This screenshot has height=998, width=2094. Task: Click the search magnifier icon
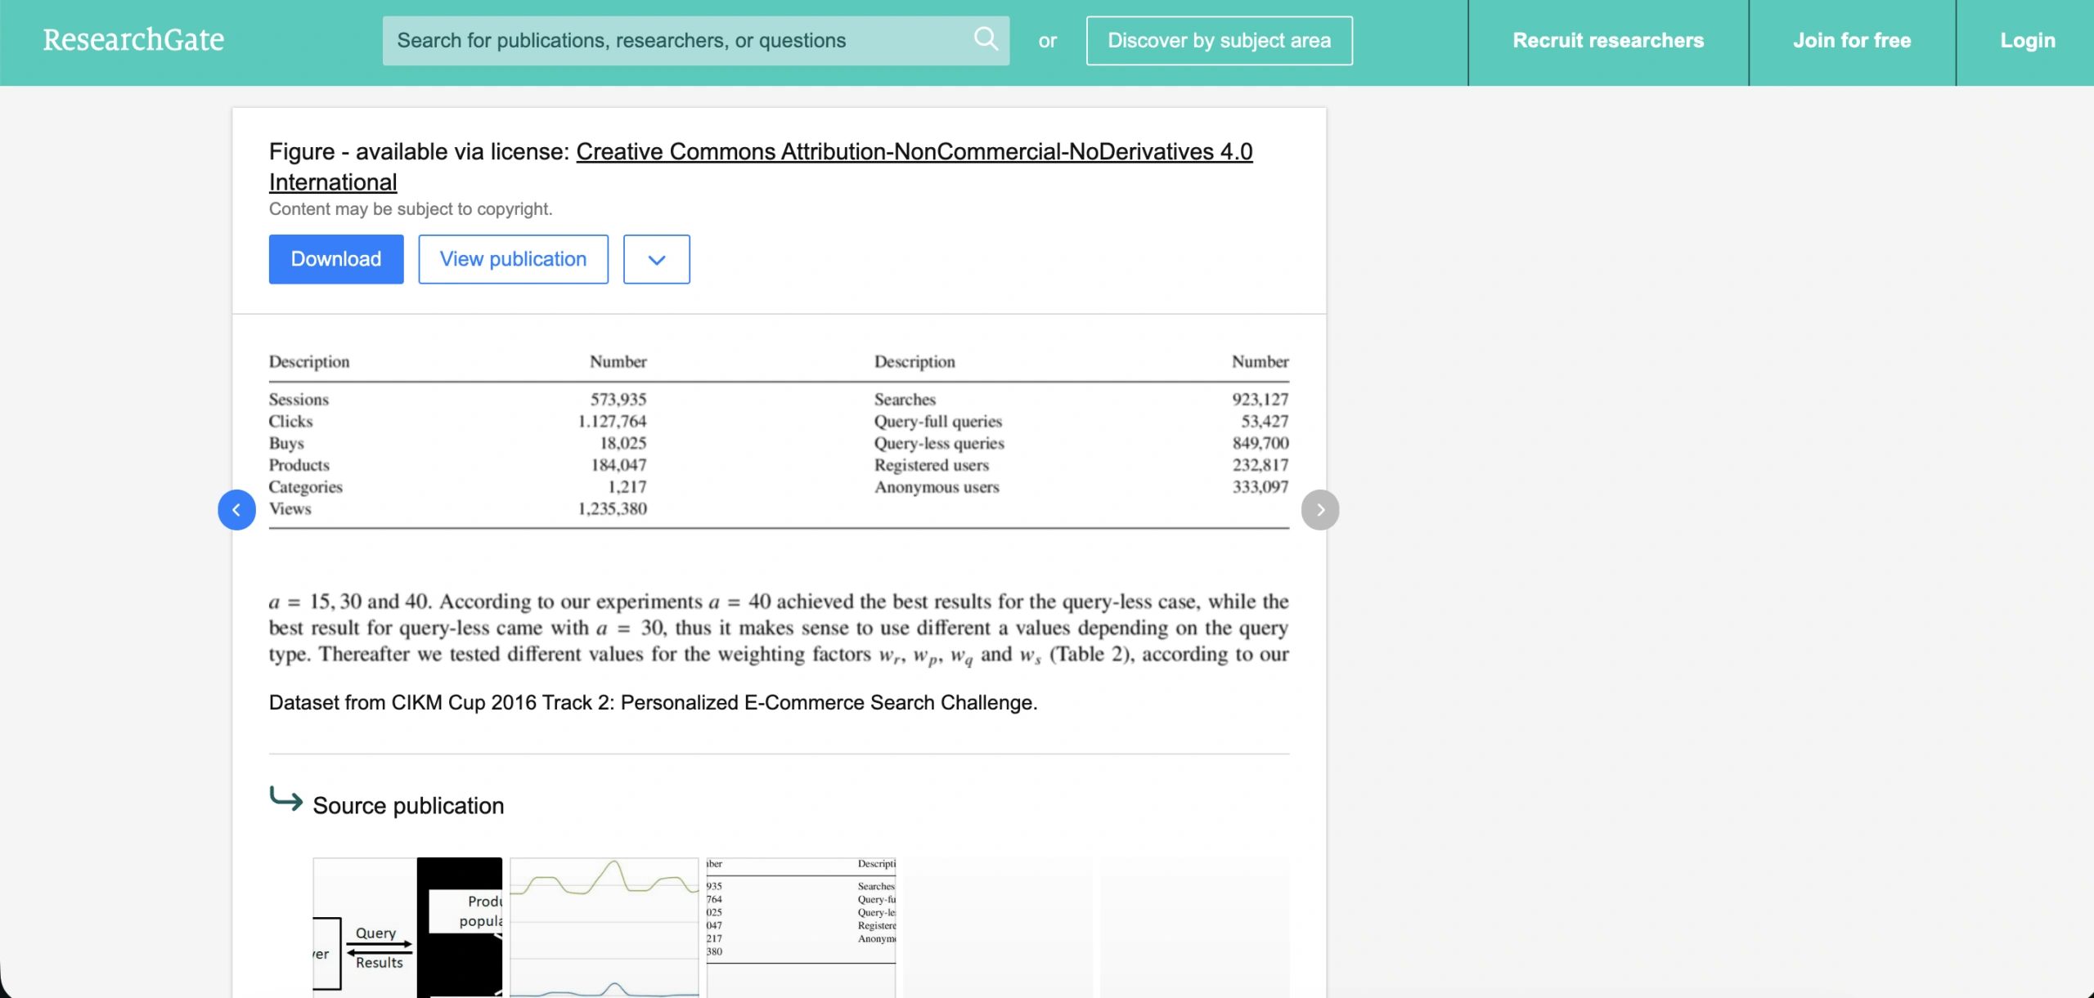coord(986,38)
